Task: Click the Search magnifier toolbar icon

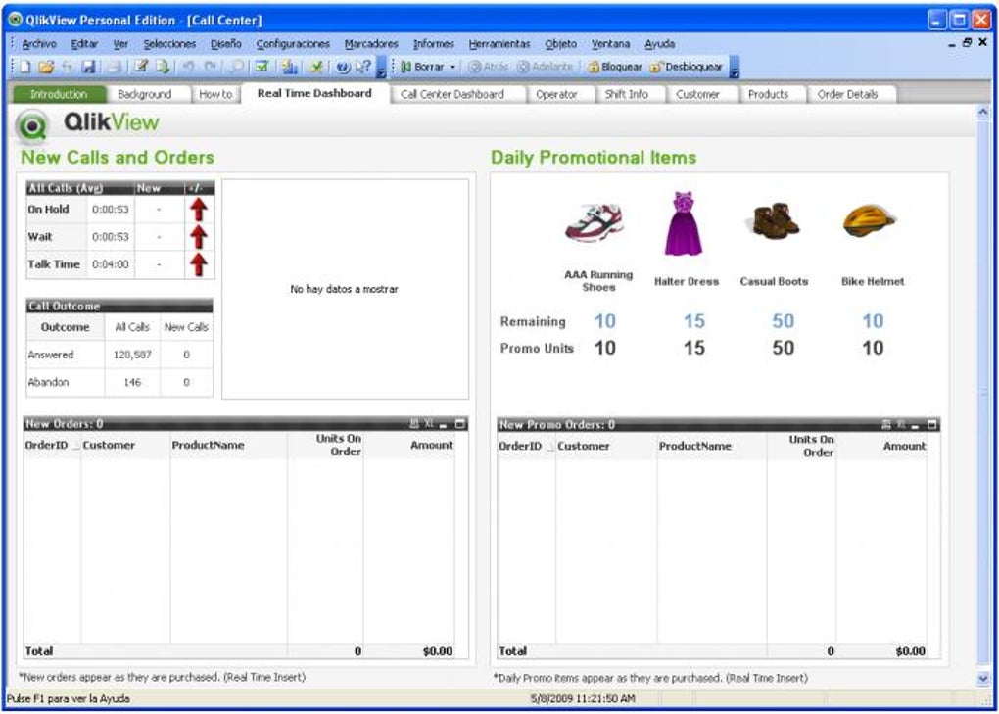Action: tap(236, 67)
